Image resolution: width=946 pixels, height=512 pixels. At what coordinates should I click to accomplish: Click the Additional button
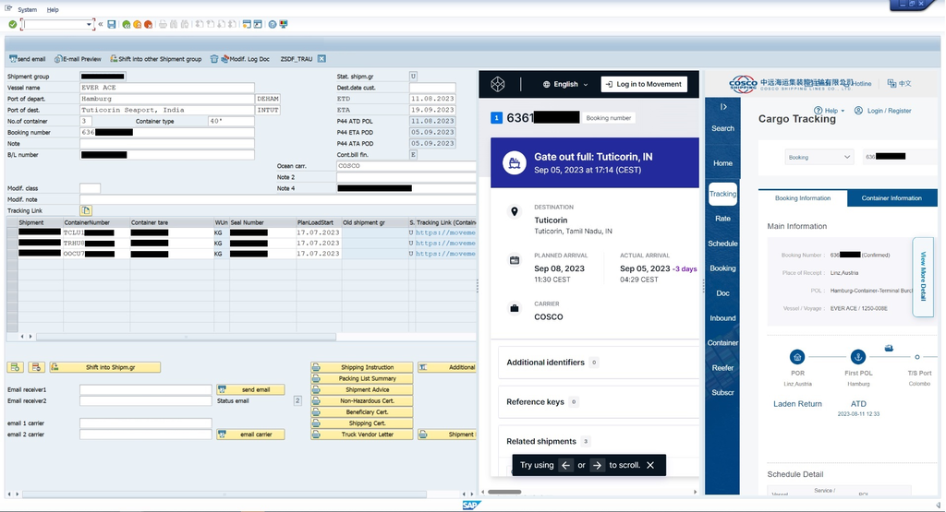tap(446, 367)
